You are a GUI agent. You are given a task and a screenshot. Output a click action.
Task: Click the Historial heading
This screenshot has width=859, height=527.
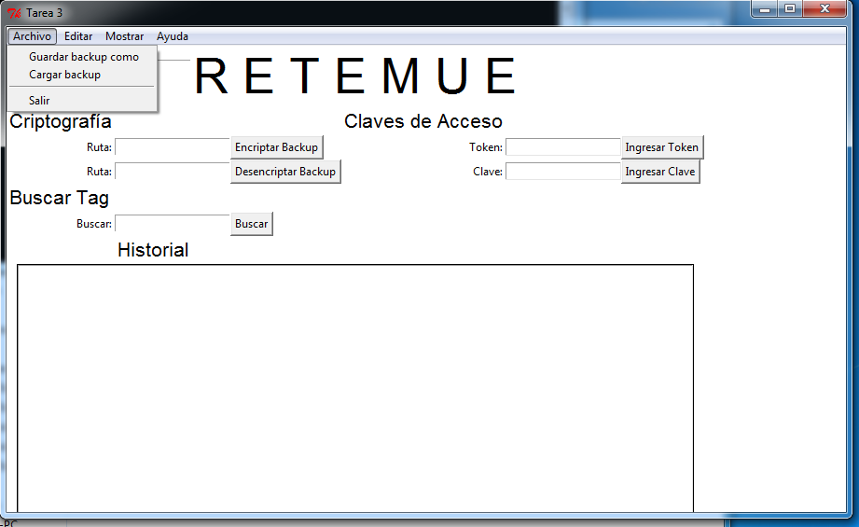[153, 250]
